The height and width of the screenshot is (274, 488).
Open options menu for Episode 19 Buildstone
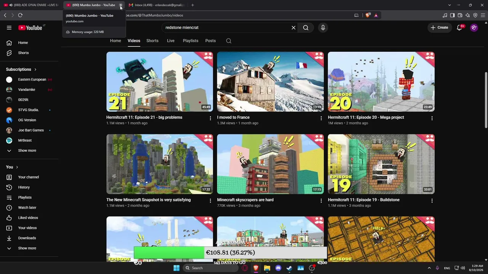coord(432,201)
